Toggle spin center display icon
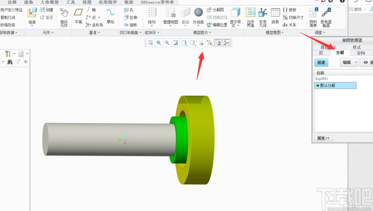 pos(226,43)
